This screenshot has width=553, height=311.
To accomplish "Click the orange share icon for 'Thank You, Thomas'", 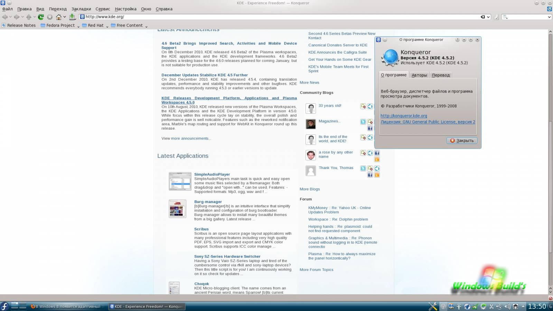I will click(x=377, y=175).
